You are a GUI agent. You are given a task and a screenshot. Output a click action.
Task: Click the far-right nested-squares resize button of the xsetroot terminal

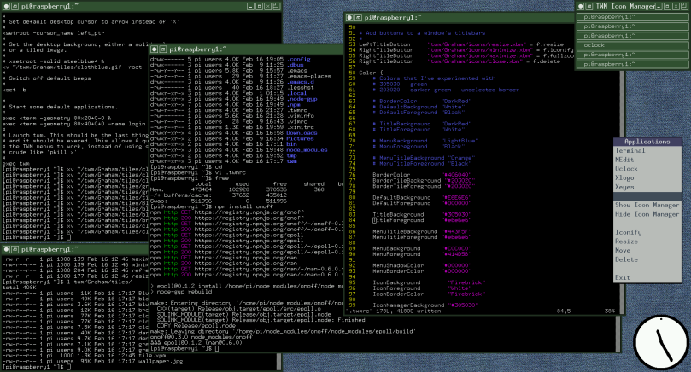(276, 6)
